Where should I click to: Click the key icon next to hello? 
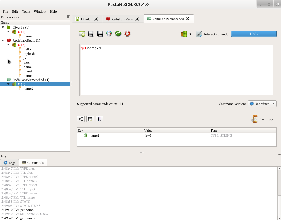click(20, 49)
